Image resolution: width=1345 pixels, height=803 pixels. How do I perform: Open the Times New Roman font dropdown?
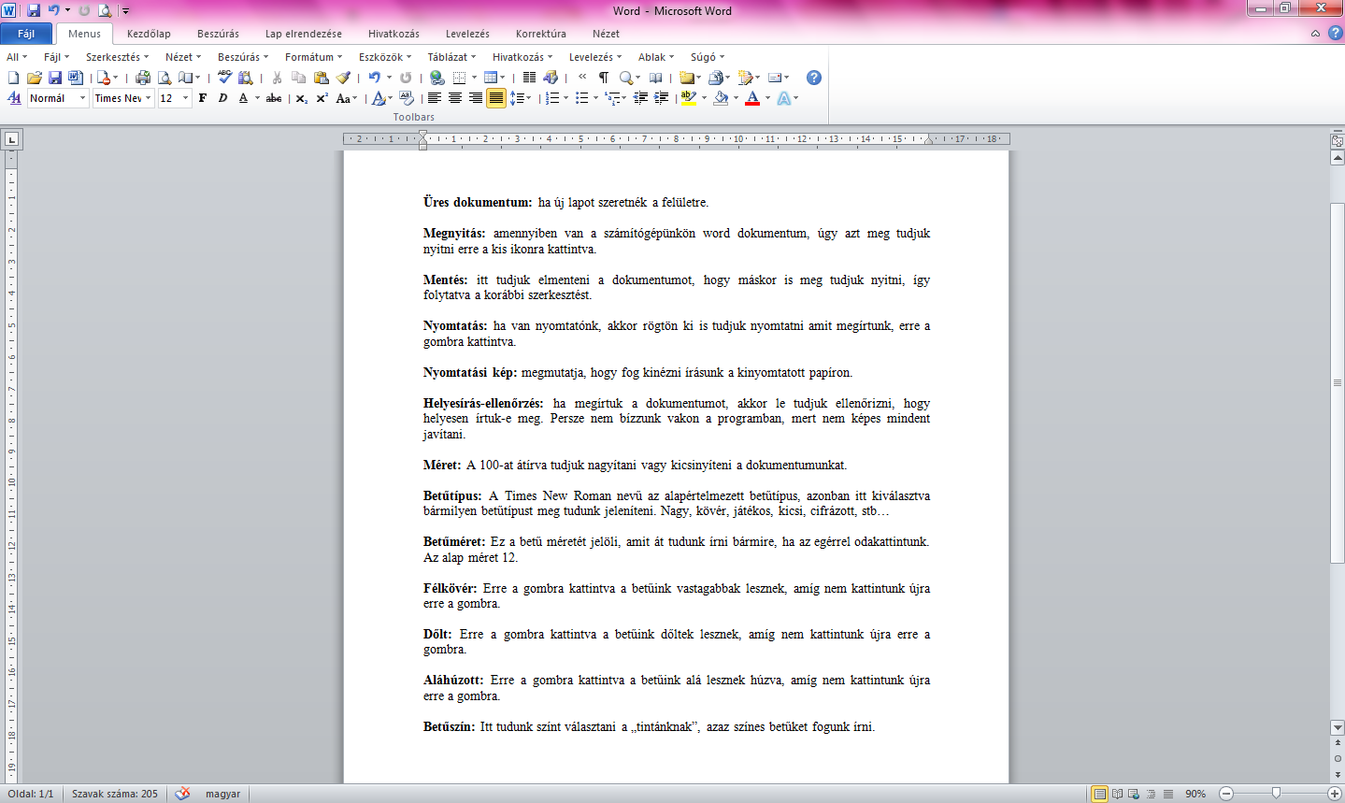(148, 98)
